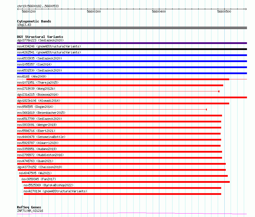Open variant dgv1823n106 (Alsmadi2014)

[39, 101]
